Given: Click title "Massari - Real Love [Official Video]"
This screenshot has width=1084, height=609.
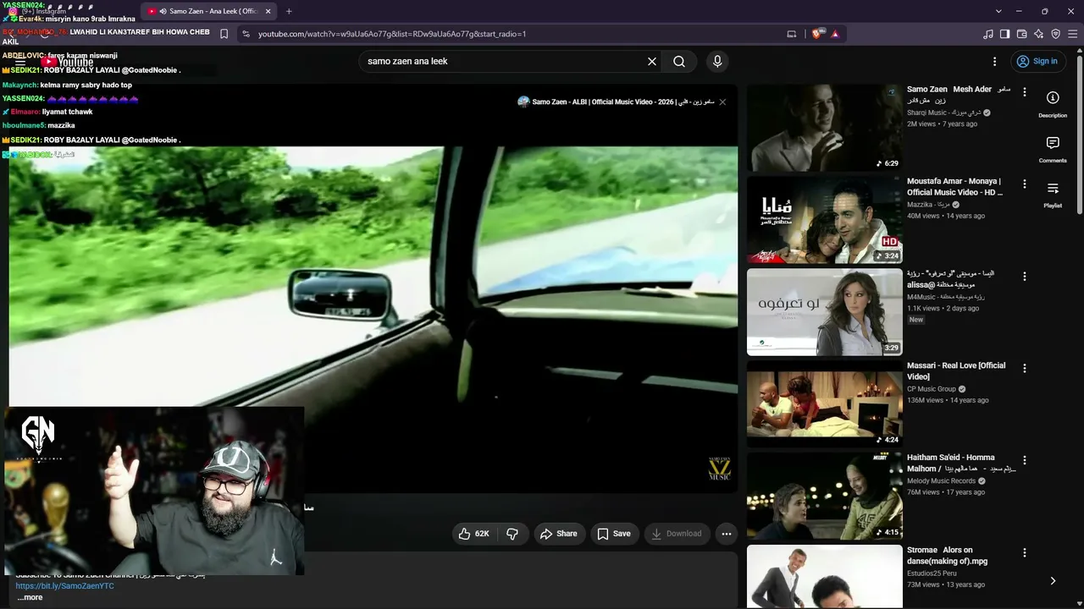Looking at the screenshot, I should tap(956, 371).
